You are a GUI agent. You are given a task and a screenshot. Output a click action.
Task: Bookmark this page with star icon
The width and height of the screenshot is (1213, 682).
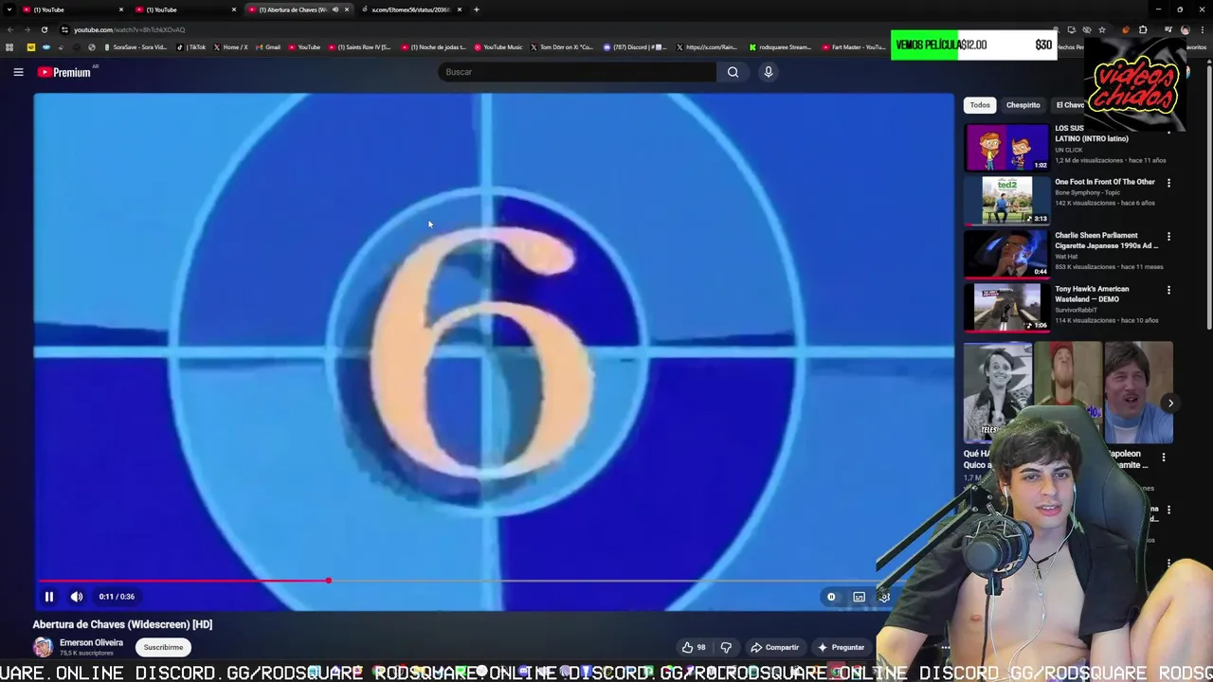pos(1101,29)
